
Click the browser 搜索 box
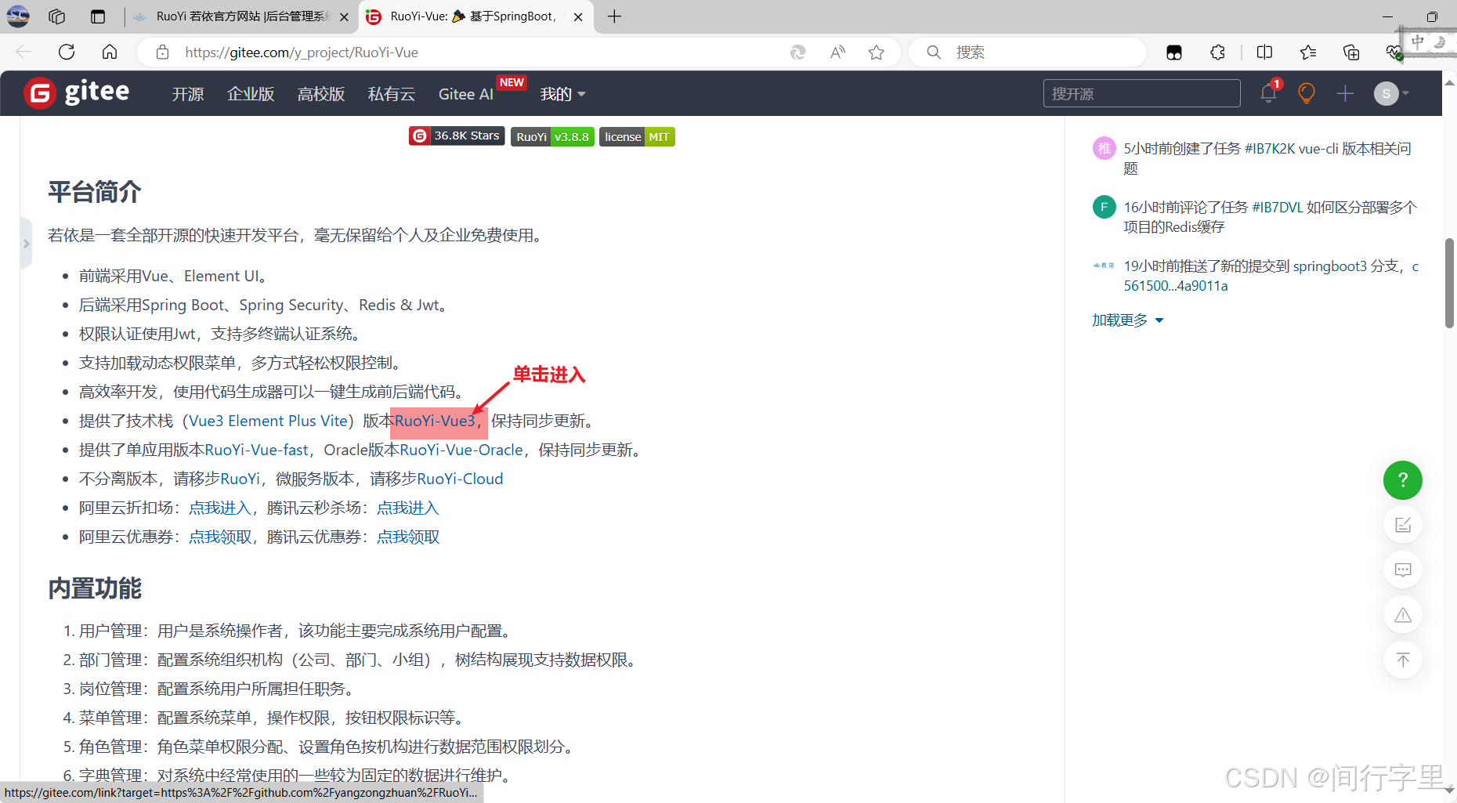pyautogui.click(x=1028, y=52)
